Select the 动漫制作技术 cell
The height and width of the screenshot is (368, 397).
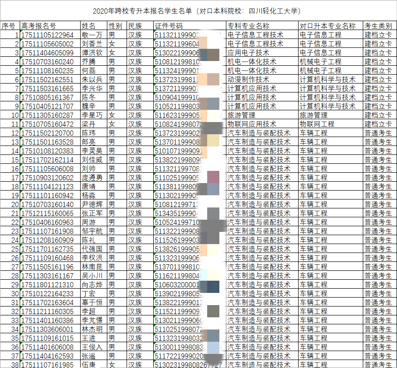248,79
